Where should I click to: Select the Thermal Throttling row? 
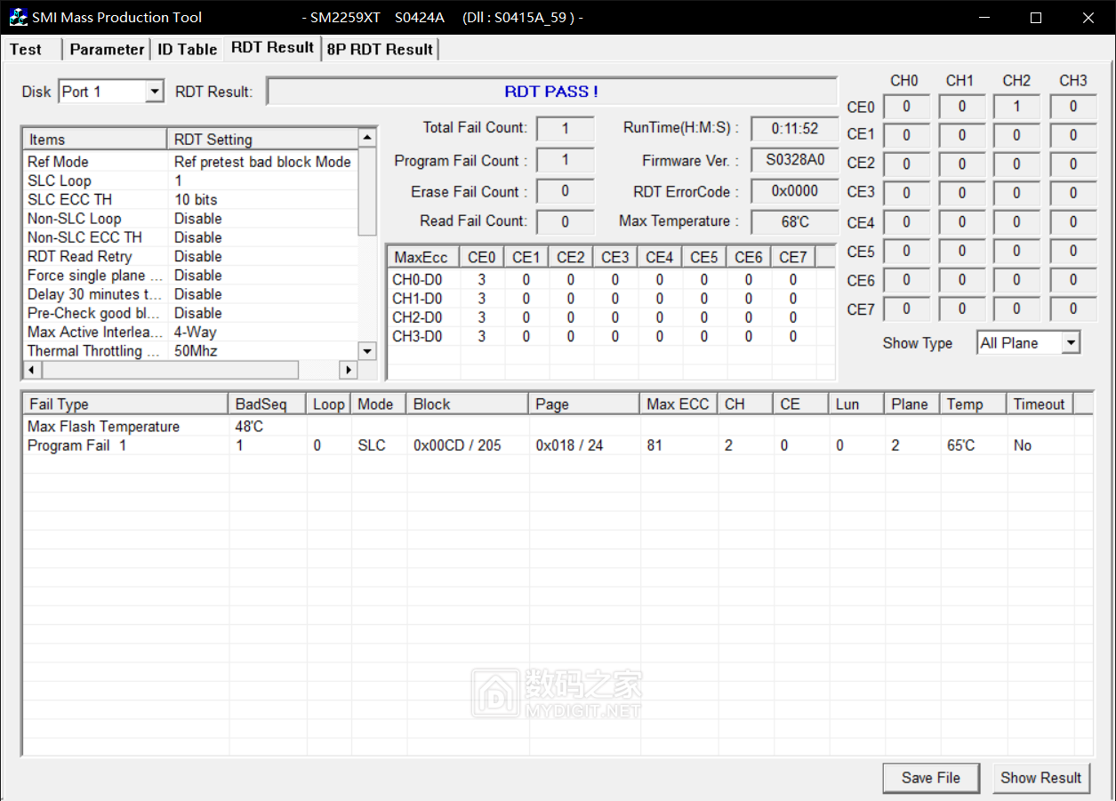[x=190, y=351]
